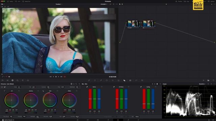The image size is (216, 121).
Task: Click the red Radius blur slider
Action: point(90,99)
